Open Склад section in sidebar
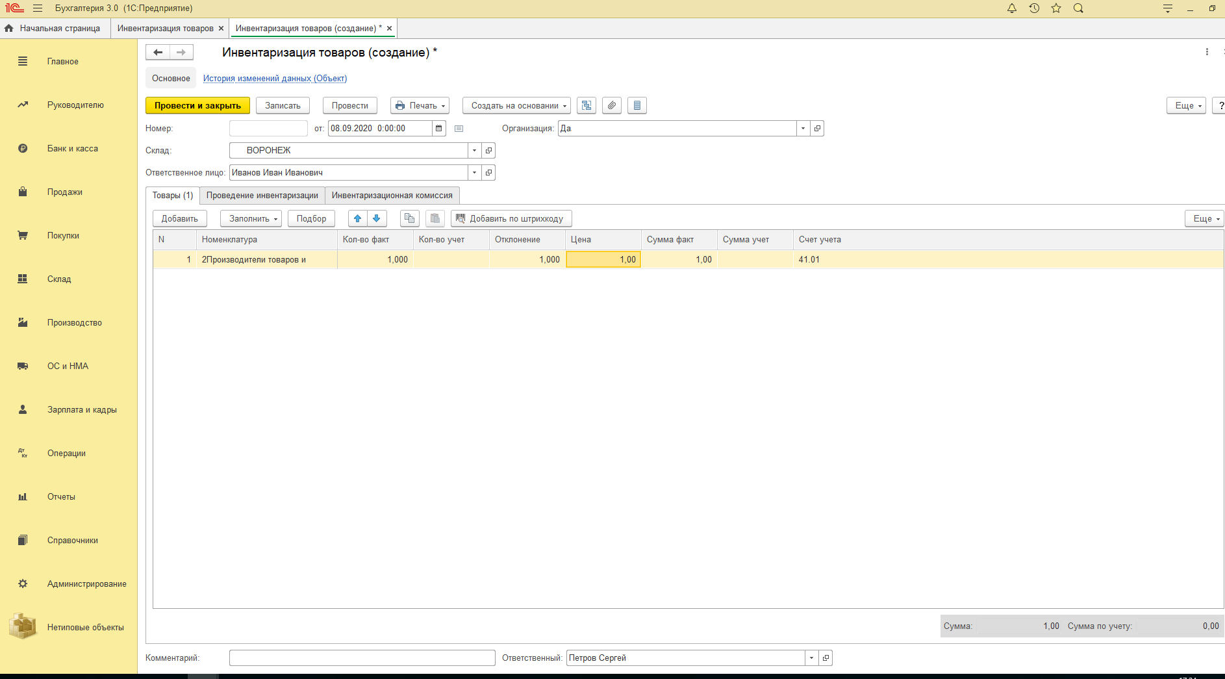 (x=59, y=279)
